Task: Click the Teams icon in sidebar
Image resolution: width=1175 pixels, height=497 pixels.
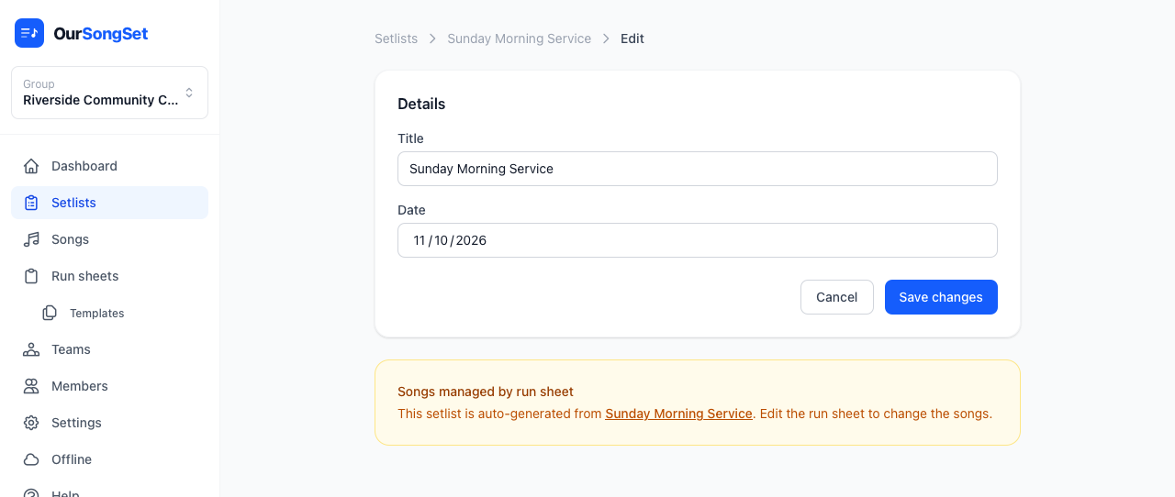Action: click(x=31, y=349)
